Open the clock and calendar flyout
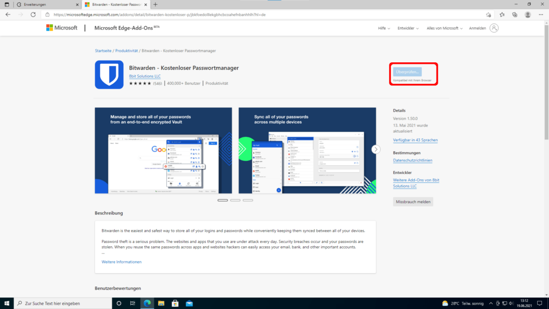This screenshot has width=549, height=309. pos(524,304)
